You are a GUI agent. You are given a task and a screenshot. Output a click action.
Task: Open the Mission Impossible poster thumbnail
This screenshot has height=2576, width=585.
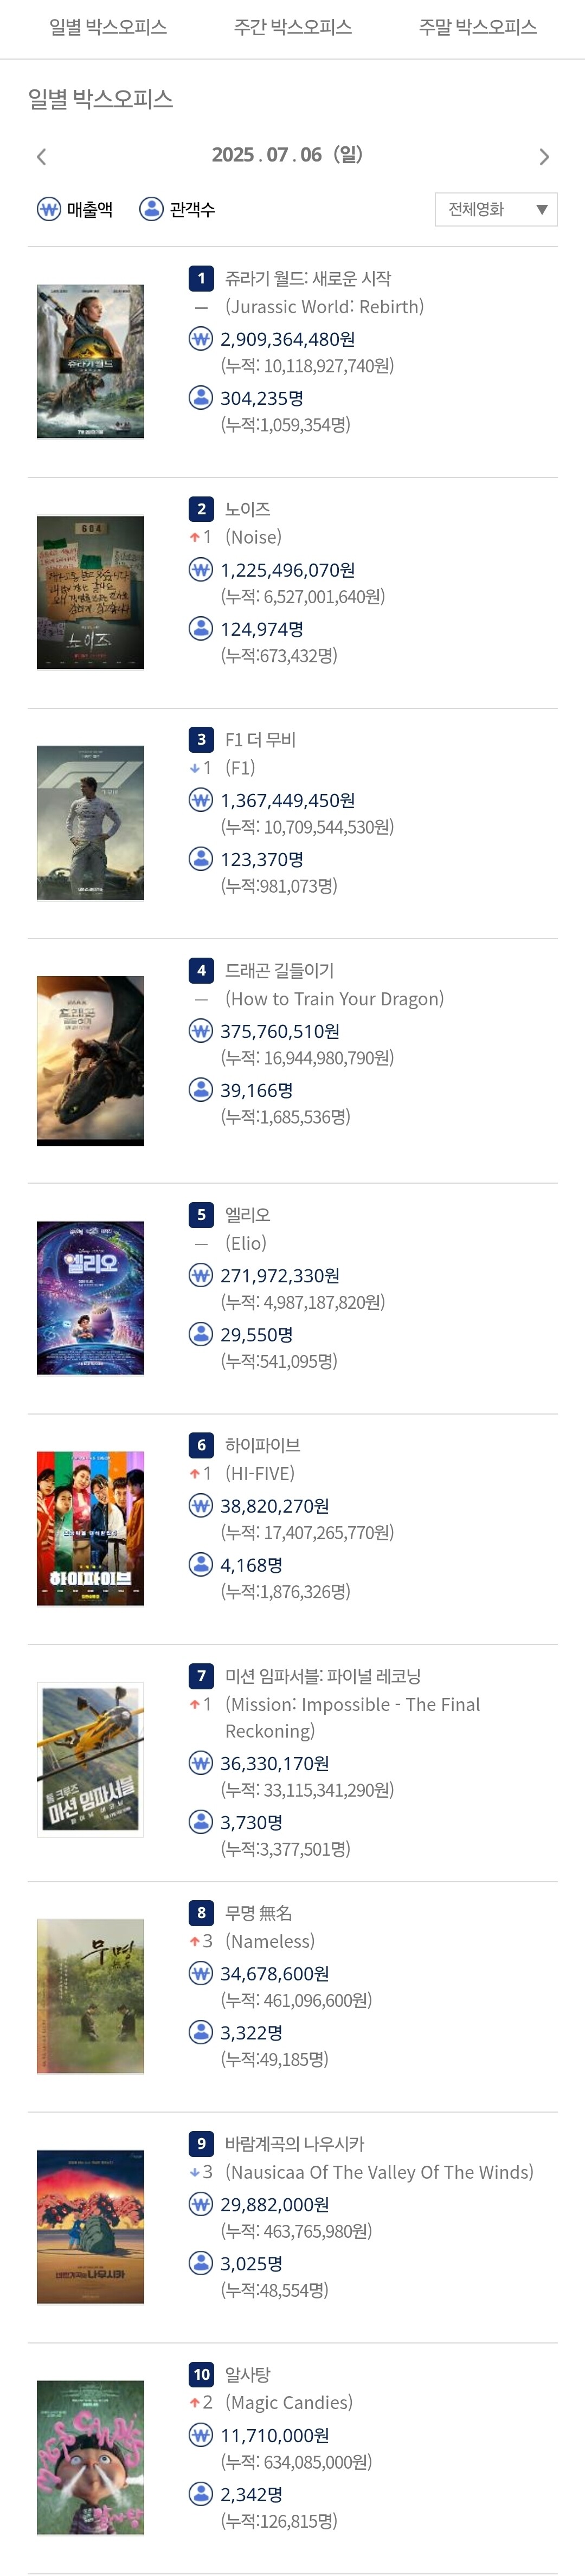click(x=90, y=1759)
